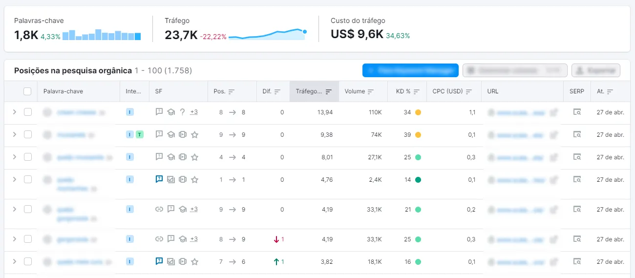The height and width of the screenshot is (278, 635).
Task: Expand the 4,76 traffic row details
Action: pos(14,179)
